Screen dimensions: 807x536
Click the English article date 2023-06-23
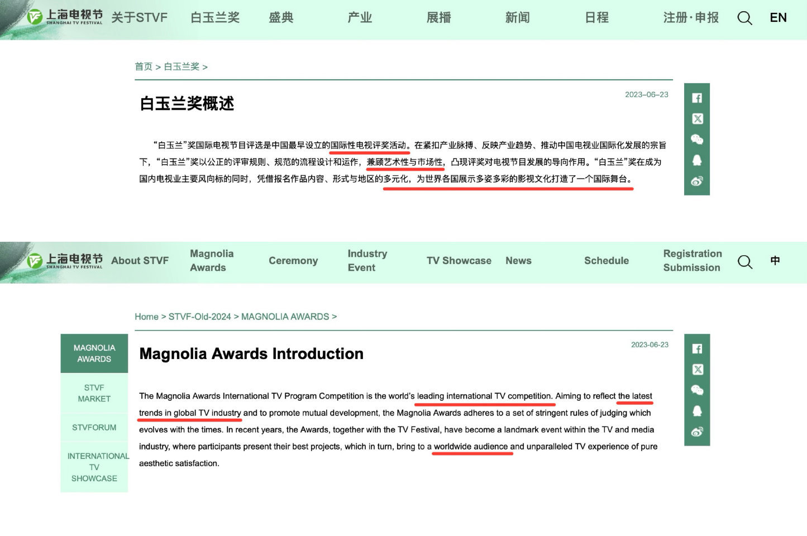(650, 344)
